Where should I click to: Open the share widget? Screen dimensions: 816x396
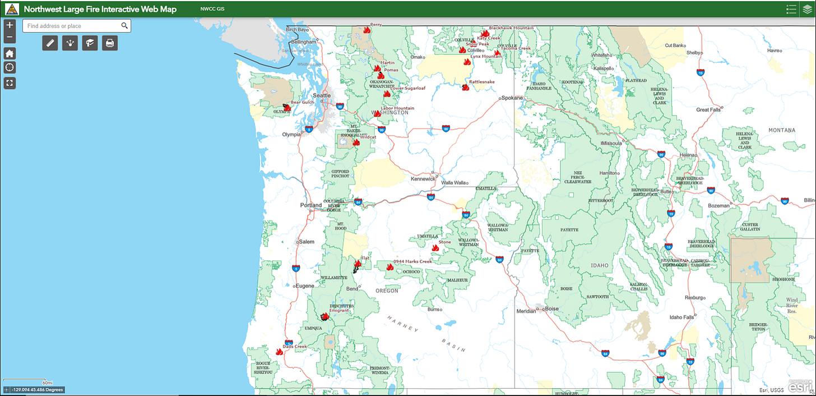(70, 43)
